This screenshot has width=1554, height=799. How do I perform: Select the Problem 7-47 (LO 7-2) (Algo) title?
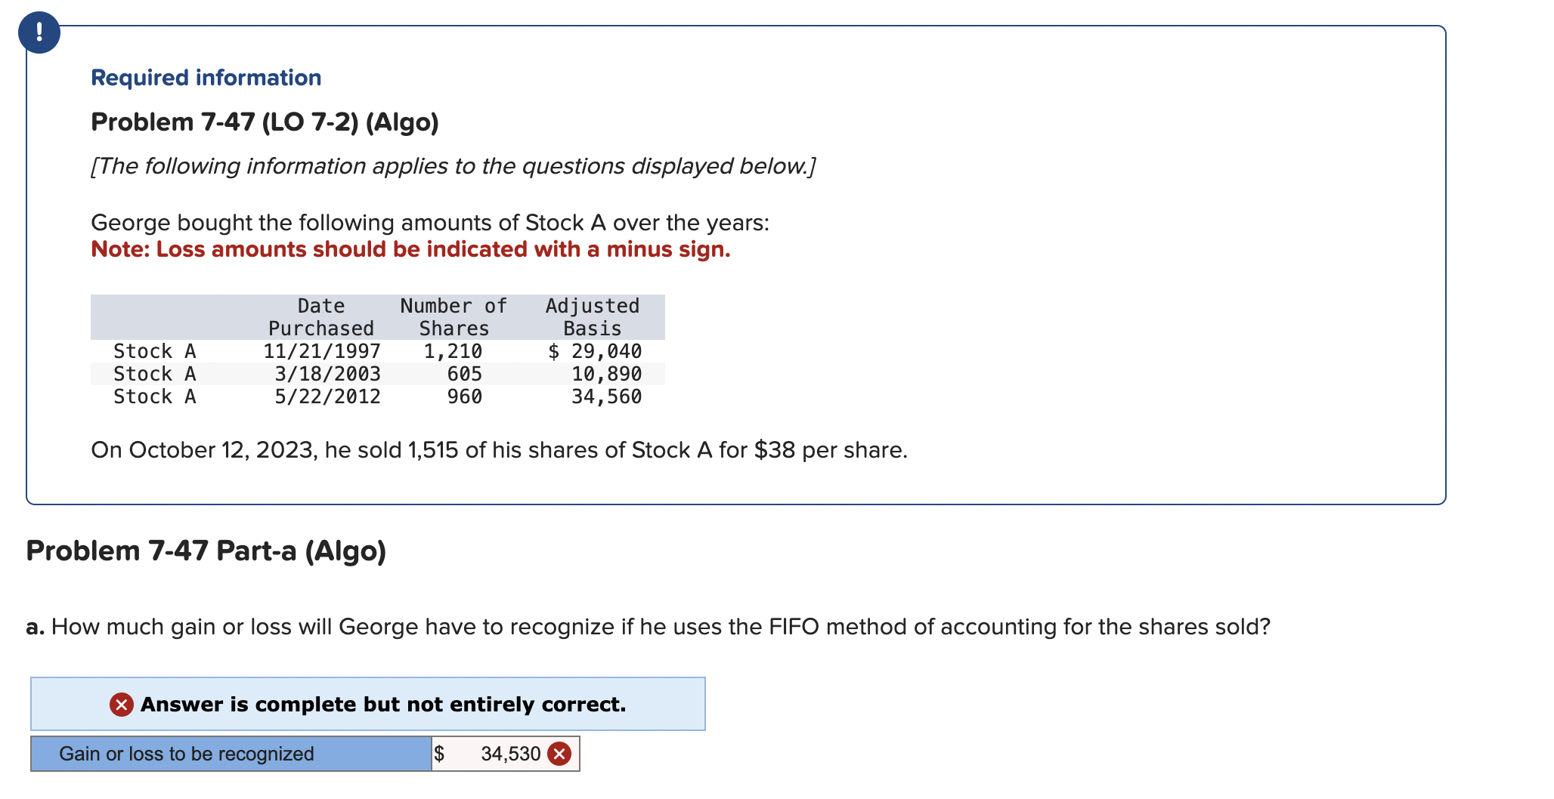265,121
